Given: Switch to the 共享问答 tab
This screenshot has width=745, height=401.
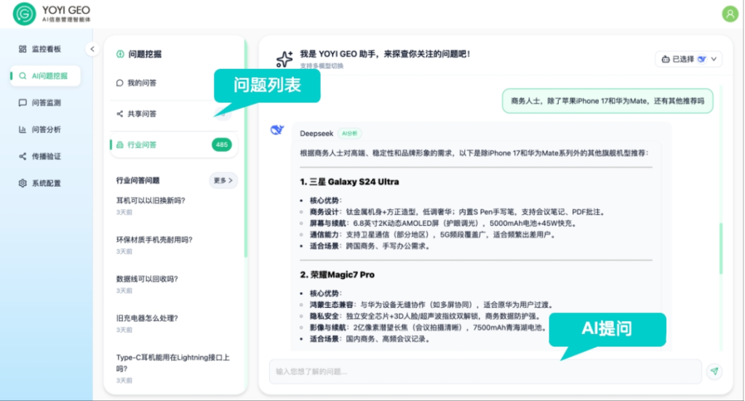Looking at the screenshot, I should 142,114.
